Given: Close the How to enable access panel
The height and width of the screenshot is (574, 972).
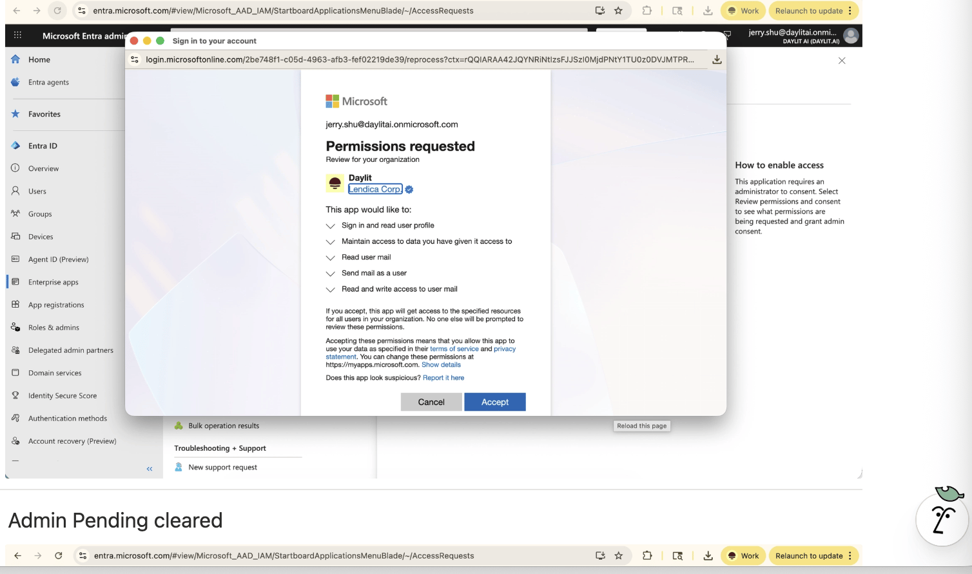Looking at the screenshot, I should (x=842, y=61).
